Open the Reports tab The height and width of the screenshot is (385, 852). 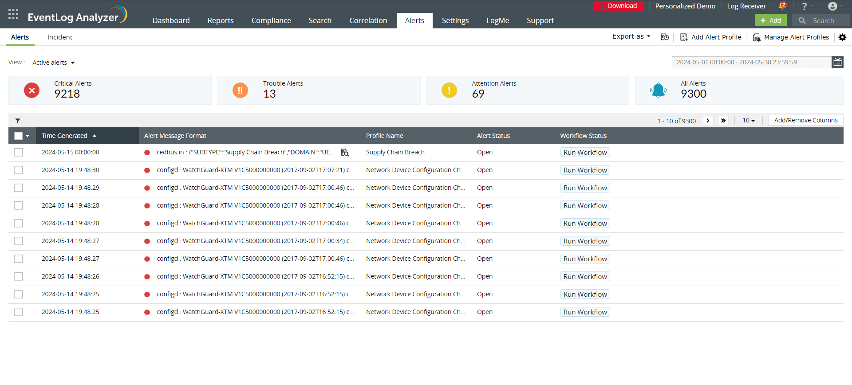[221, 20]
